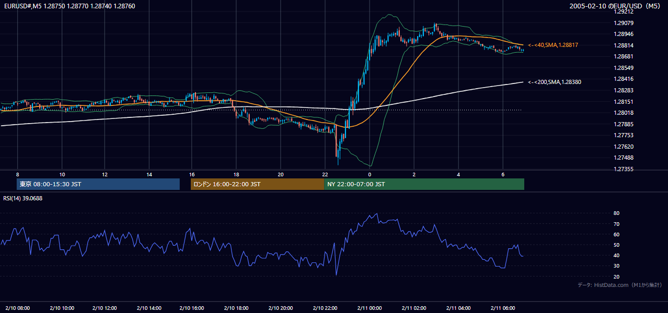Click the RSI scale level 30
The width and height of the screenshot is (668, 313).
(x=617, y=266)
